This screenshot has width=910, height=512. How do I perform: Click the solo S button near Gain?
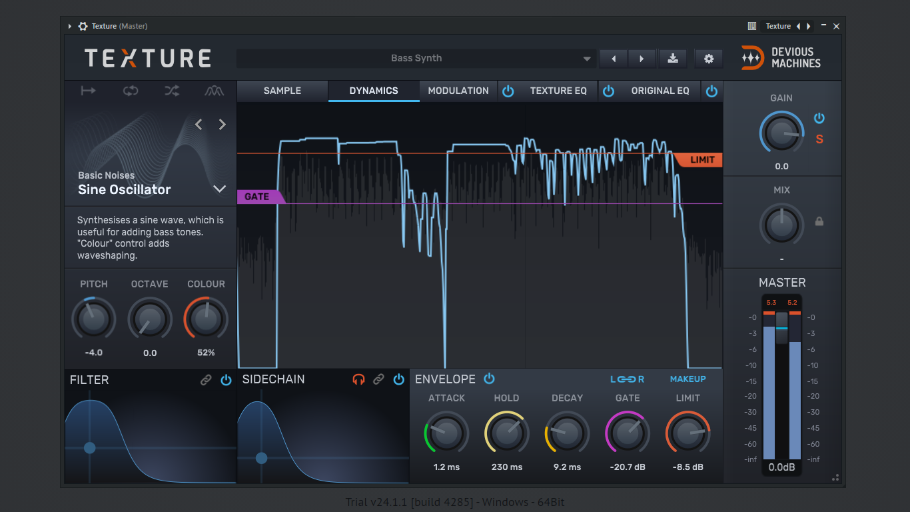pyautogui.click(x=819, y=139)
